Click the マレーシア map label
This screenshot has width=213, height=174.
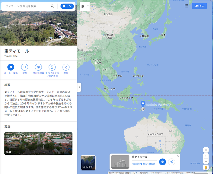(x=109, y=89)
